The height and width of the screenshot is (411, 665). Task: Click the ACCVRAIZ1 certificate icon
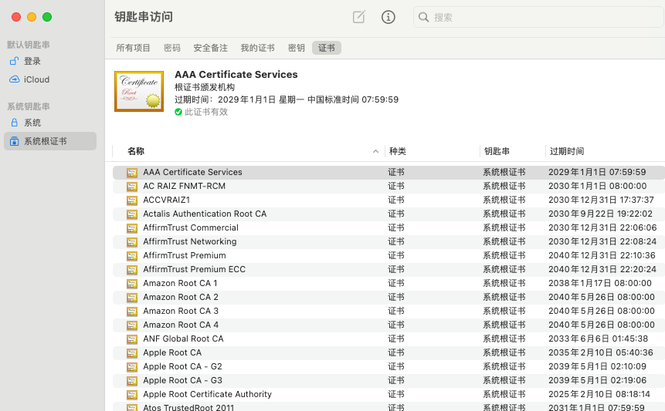click(x=132, y=200)
